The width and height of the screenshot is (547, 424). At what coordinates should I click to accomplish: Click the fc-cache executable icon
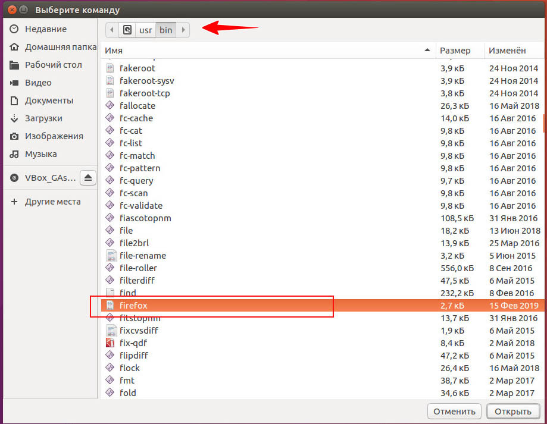click(x=110, y=118)
